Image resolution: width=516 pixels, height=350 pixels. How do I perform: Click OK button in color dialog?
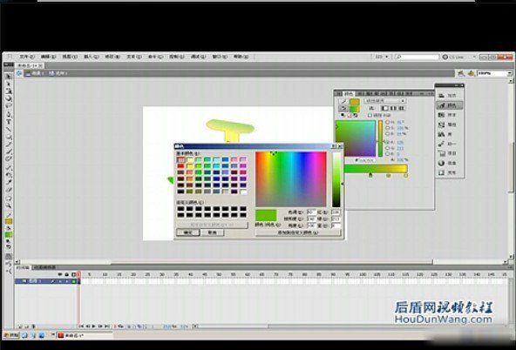tap(188, 232)
